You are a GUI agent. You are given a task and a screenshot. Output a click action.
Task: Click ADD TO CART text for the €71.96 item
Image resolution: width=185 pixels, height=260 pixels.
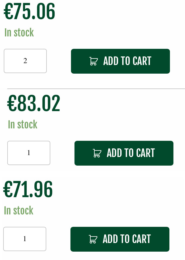(x=127, y=239)
